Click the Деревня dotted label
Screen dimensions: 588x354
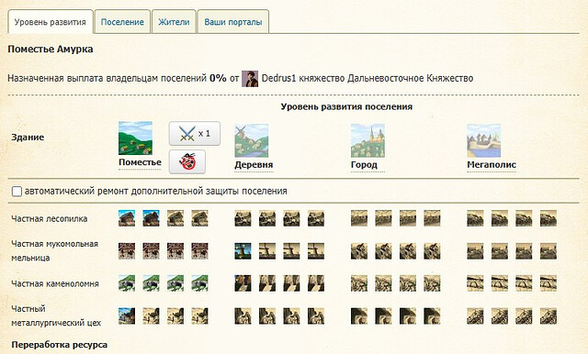click(x=254, y=165)
